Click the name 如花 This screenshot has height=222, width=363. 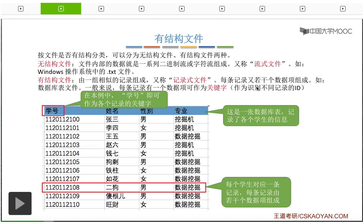[x=112, y=179]
